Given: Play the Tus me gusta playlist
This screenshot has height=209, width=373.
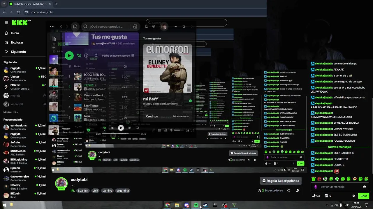Looking at the screenshot, I should 69,55.
